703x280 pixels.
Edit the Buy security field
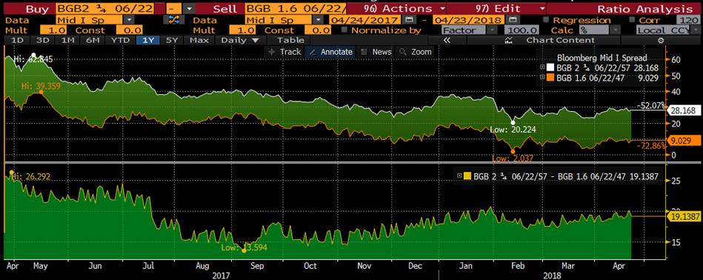(x=105, y=9)
